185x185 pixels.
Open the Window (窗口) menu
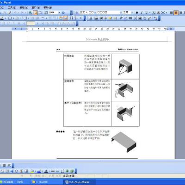(36, 7)
